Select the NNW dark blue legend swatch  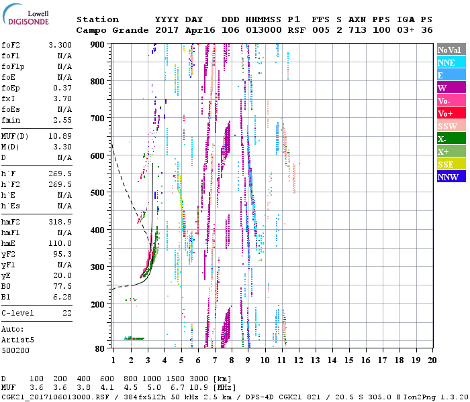451,177
